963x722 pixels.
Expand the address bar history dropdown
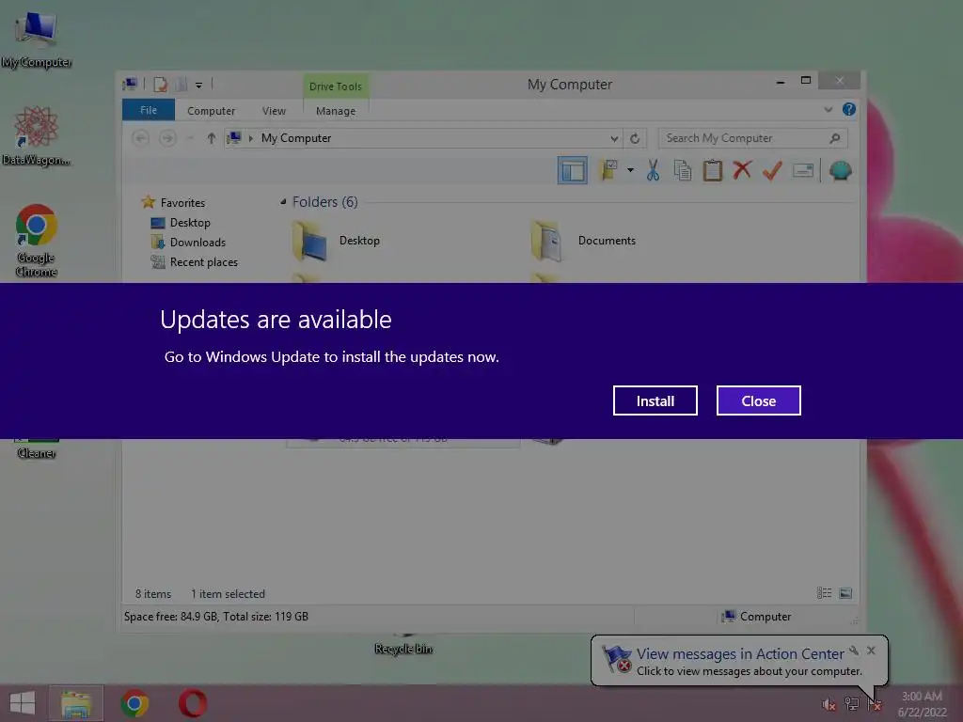point(613,139)
